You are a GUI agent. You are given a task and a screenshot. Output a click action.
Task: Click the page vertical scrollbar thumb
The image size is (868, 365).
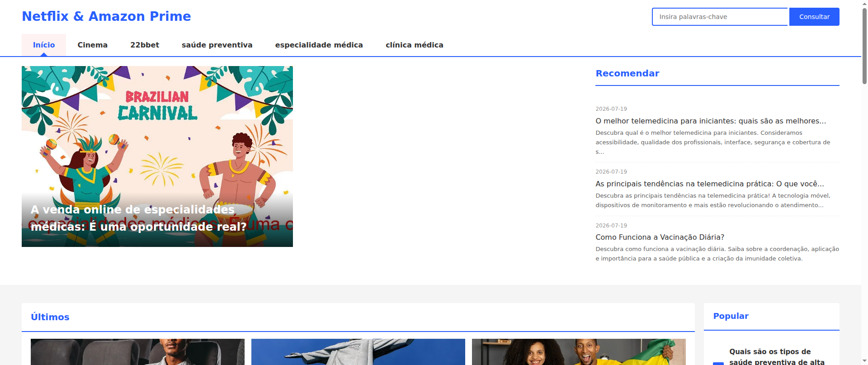[x=864, y=45]
